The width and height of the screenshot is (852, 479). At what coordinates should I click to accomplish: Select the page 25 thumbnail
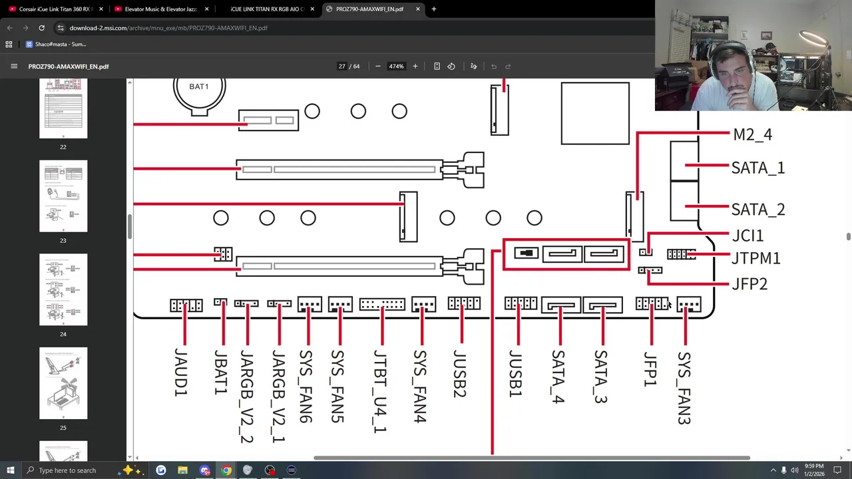(x=63, y=383)
